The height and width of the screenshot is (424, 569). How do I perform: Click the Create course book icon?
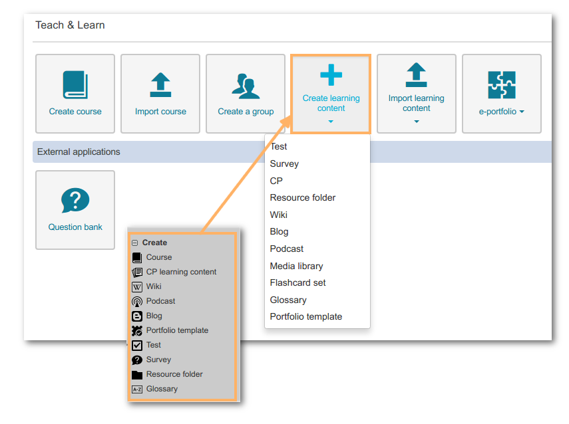(75, 85)
